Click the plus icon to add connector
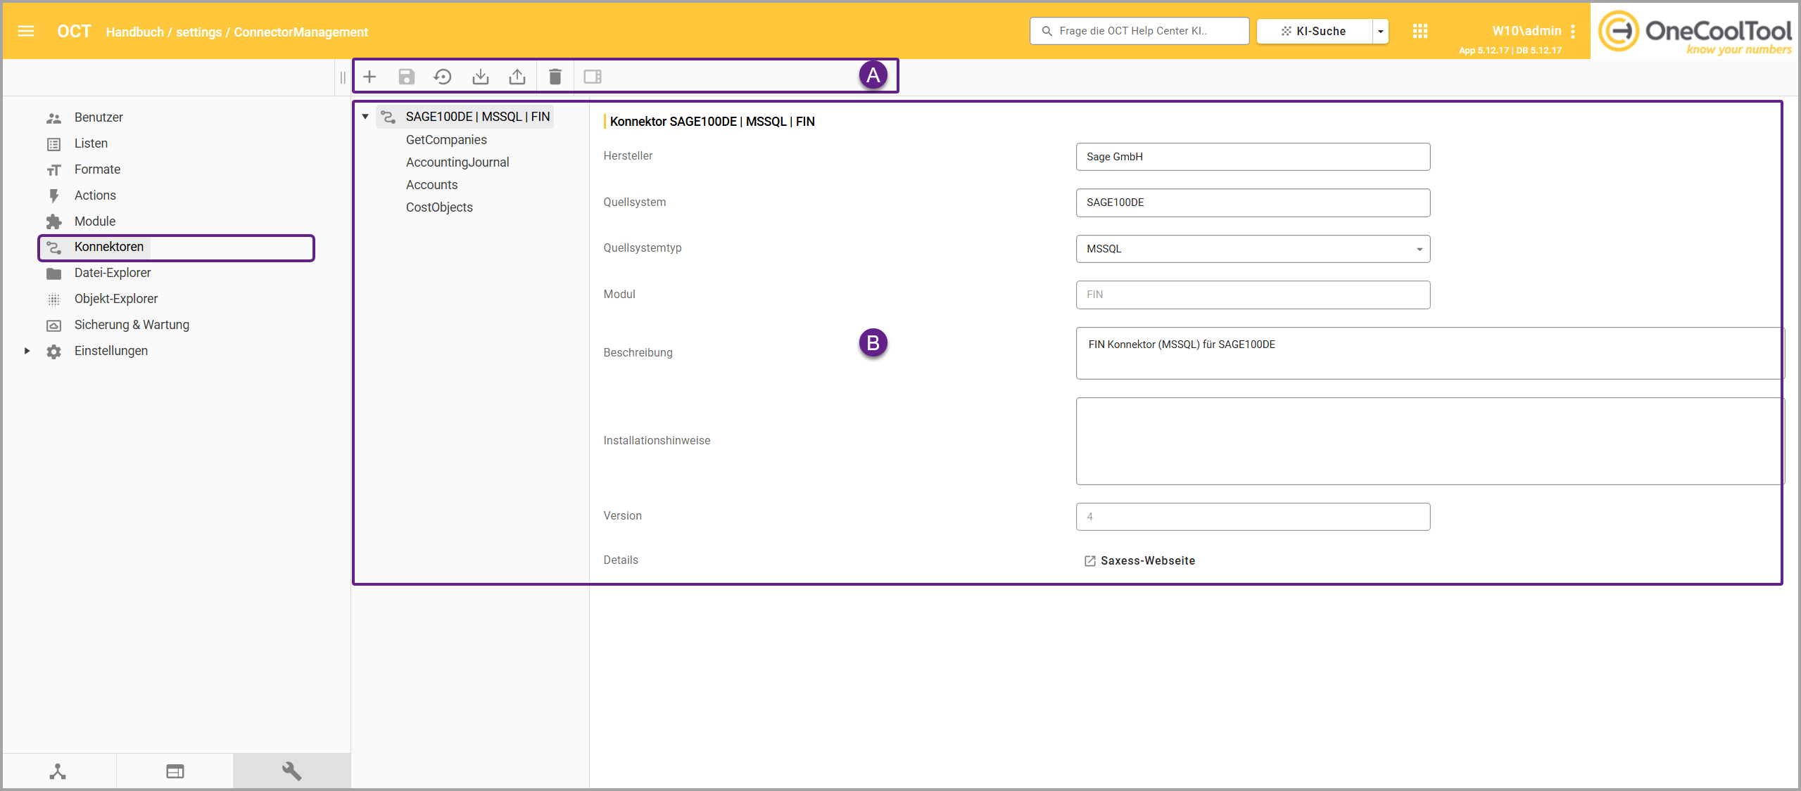This screenshot has width=1801, height=791. tap(369, 77)
